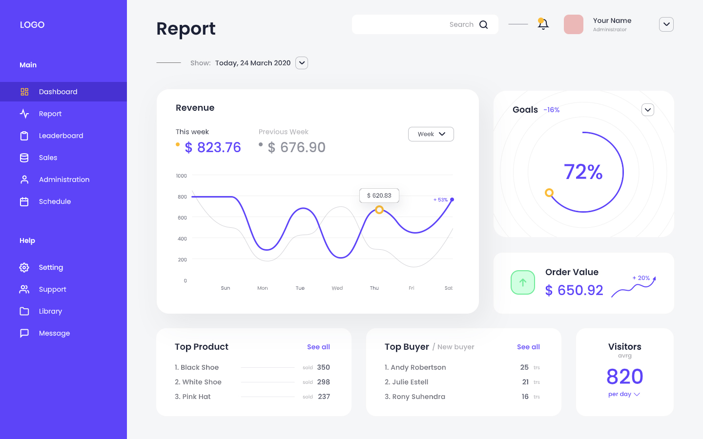Select the Report icon in the sidebar
Image resolution: width=703 pixels, height=439 pixels.
(x=24, y=113)
